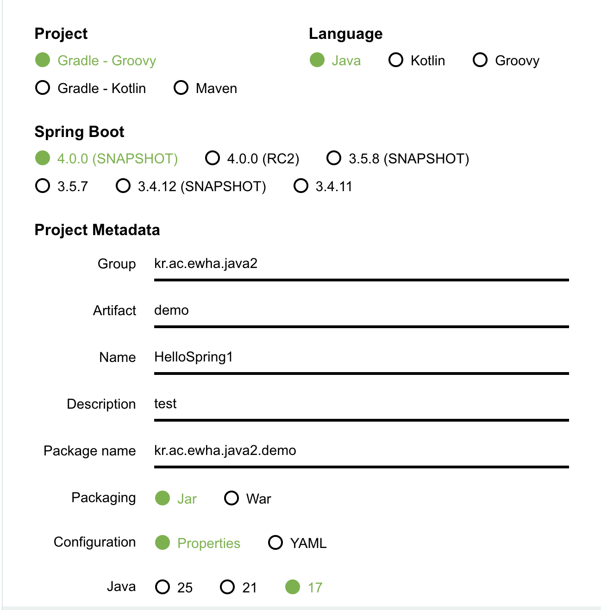Choose Maven as the project type
601x610 pixels.
tap(181, 88)
